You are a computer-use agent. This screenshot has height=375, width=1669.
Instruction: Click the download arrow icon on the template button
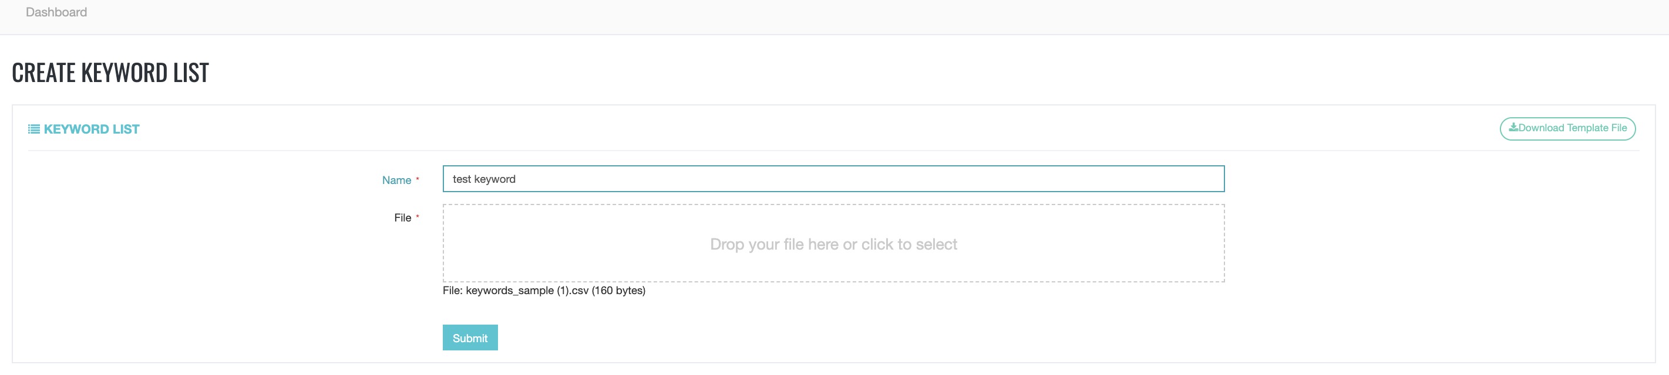(1513, 127)
